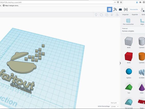
Task: Click the group shapes icon
Action: [101, 15]
